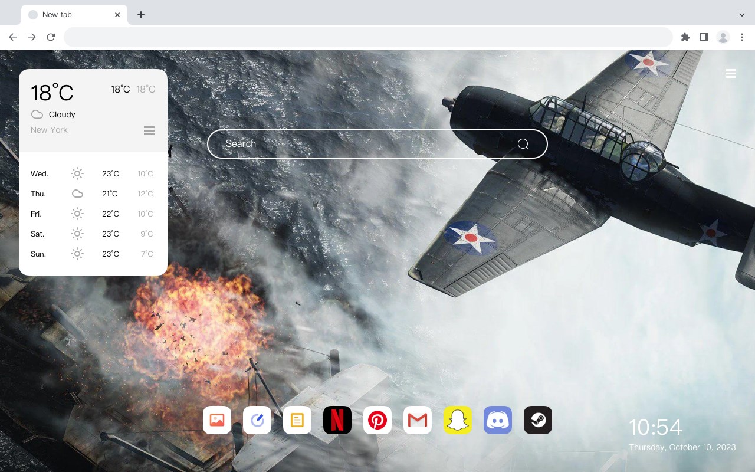
Task: Launch the Netflix shortcut
Action: click(337, 420)
